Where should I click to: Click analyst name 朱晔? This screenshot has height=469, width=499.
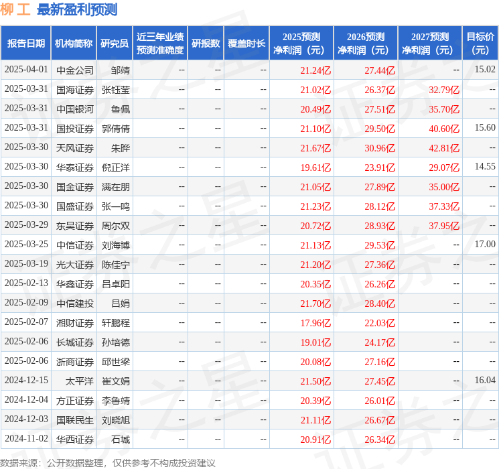(x=121, y=148)
